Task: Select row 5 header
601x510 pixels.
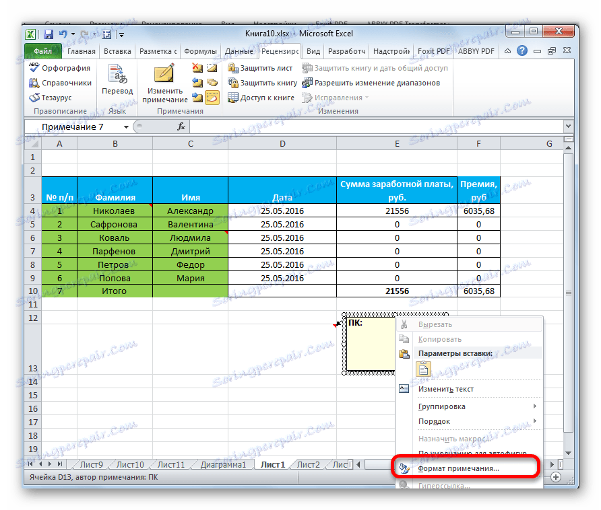Action: click(x=33, y=224)
